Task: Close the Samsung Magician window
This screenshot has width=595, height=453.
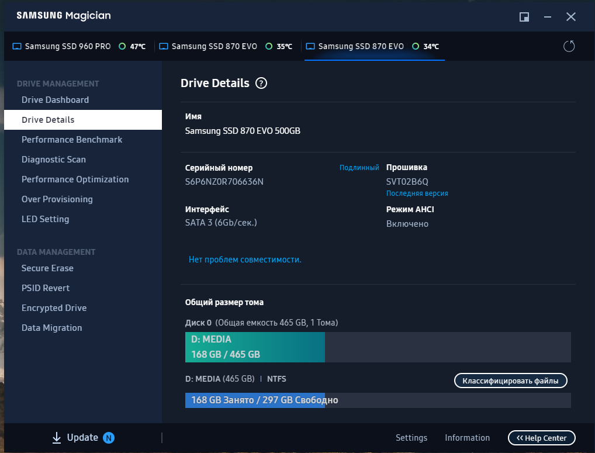Action: 570,17
